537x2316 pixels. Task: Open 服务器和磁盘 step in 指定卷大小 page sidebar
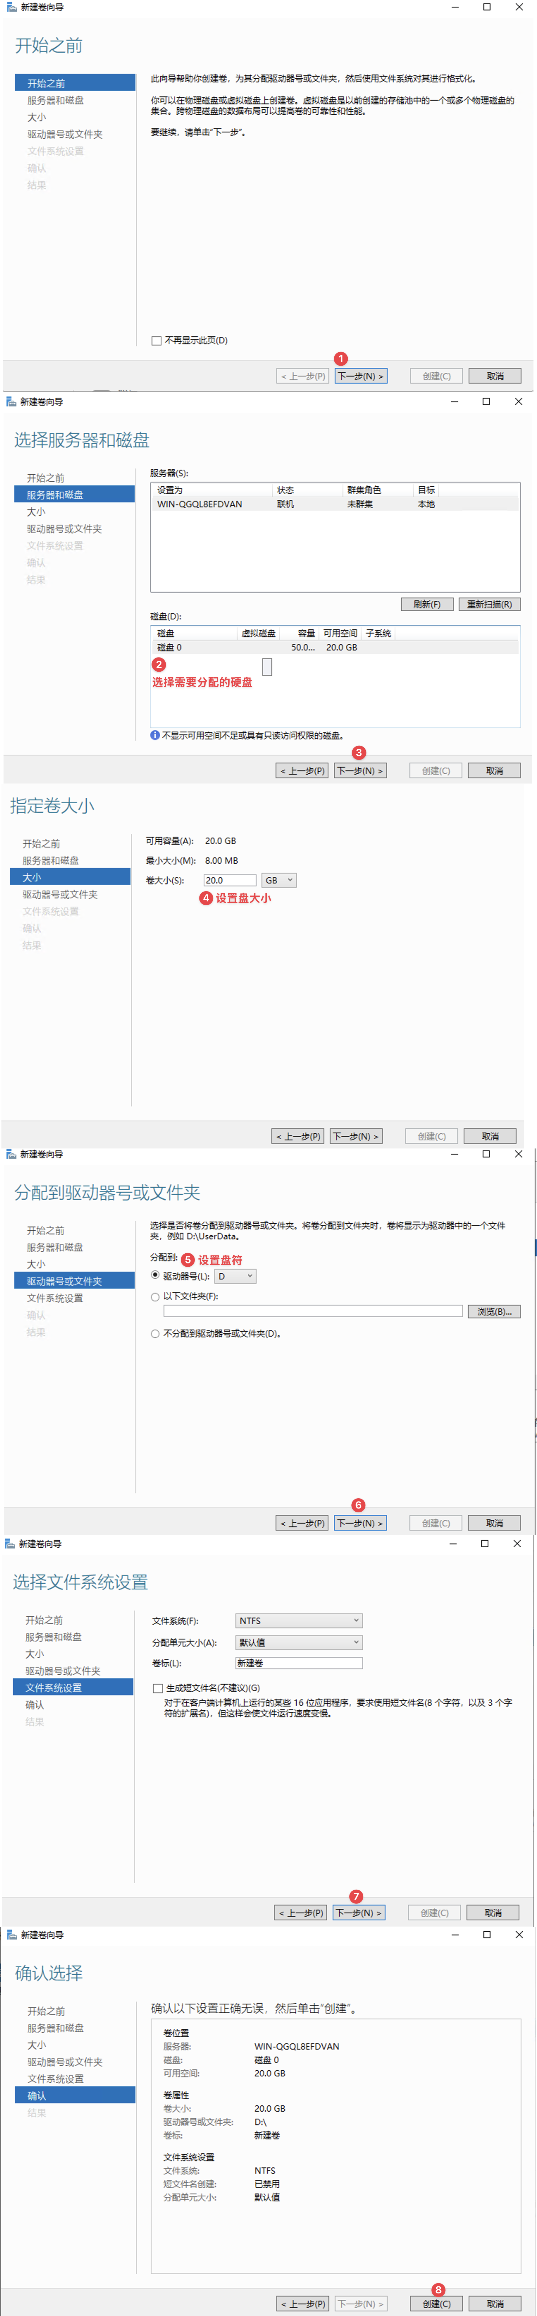click(50, 860)
